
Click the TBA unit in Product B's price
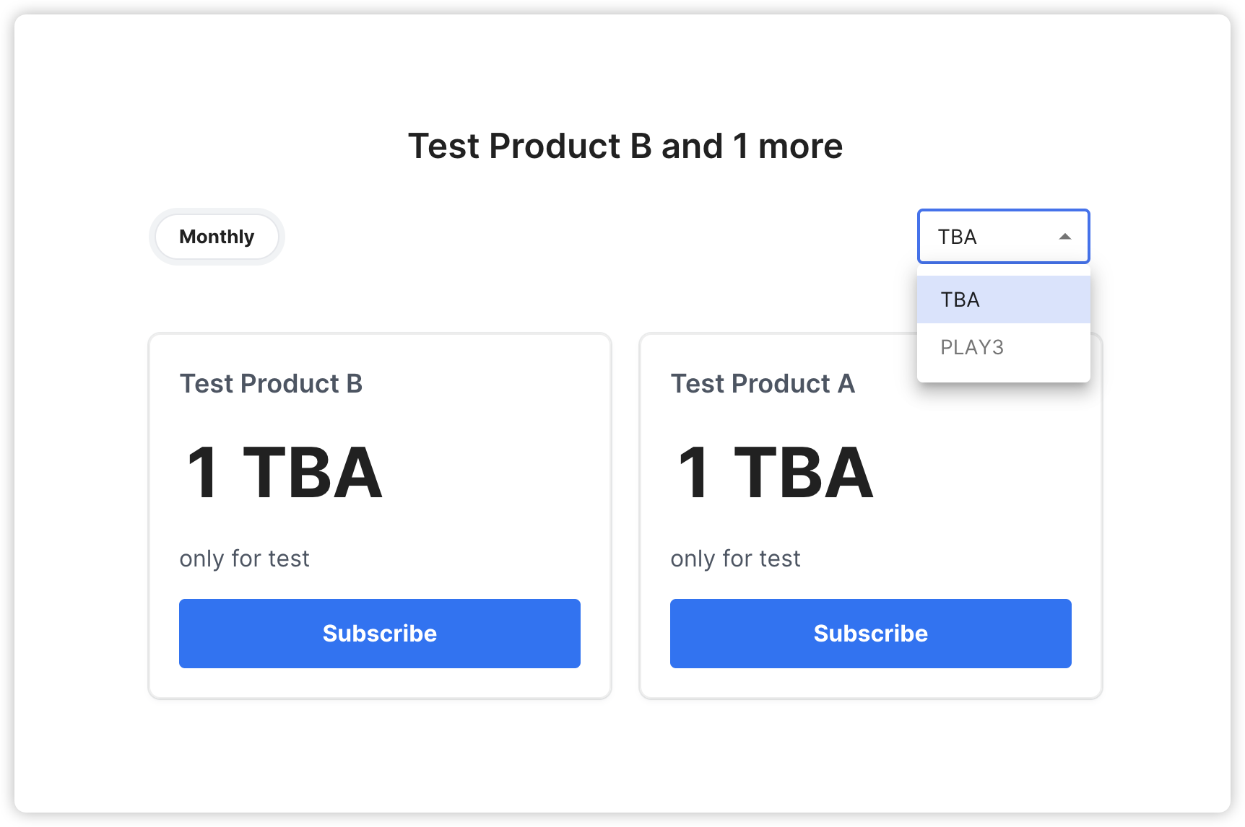point(312,473)
